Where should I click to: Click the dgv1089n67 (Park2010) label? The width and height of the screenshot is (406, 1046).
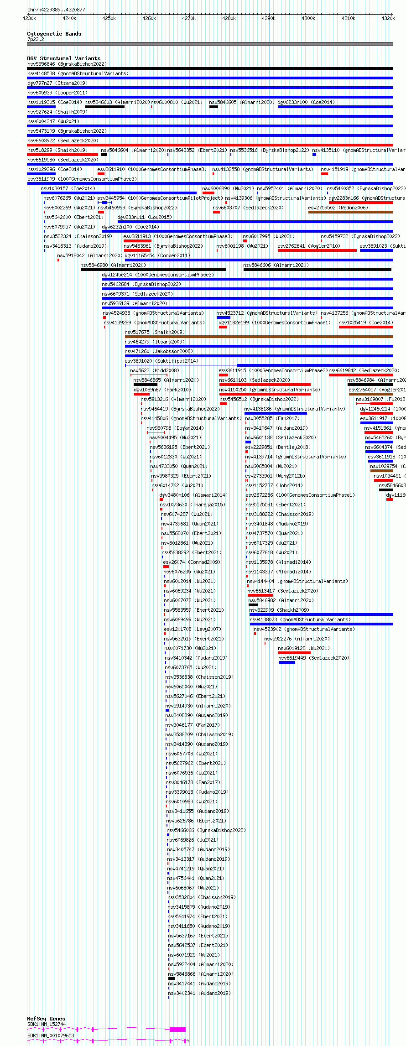[162, 390]
